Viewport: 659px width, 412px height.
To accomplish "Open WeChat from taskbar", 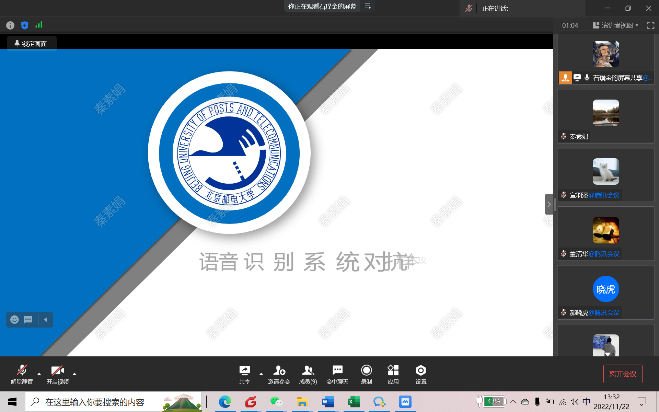I will pos(277,402).
